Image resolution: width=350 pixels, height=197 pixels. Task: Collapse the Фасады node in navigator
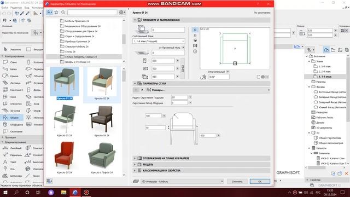(310, 86)
